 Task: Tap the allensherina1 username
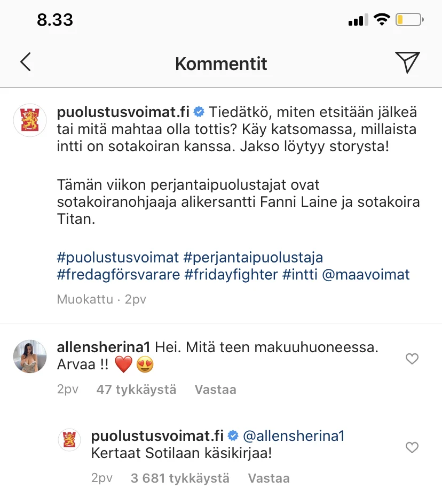tap(104, 347)
